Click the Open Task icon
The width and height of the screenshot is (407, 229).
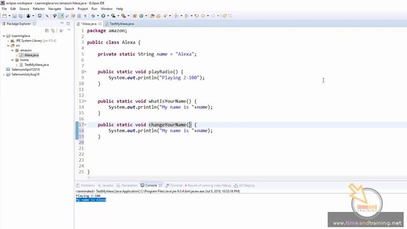tap(158, 16)
